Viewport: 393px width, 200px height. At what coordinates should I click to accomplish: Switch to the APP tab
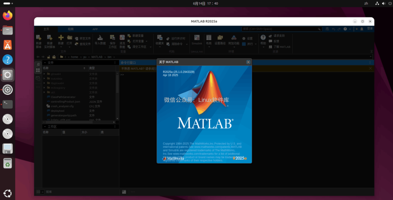[x=95, y=29]
